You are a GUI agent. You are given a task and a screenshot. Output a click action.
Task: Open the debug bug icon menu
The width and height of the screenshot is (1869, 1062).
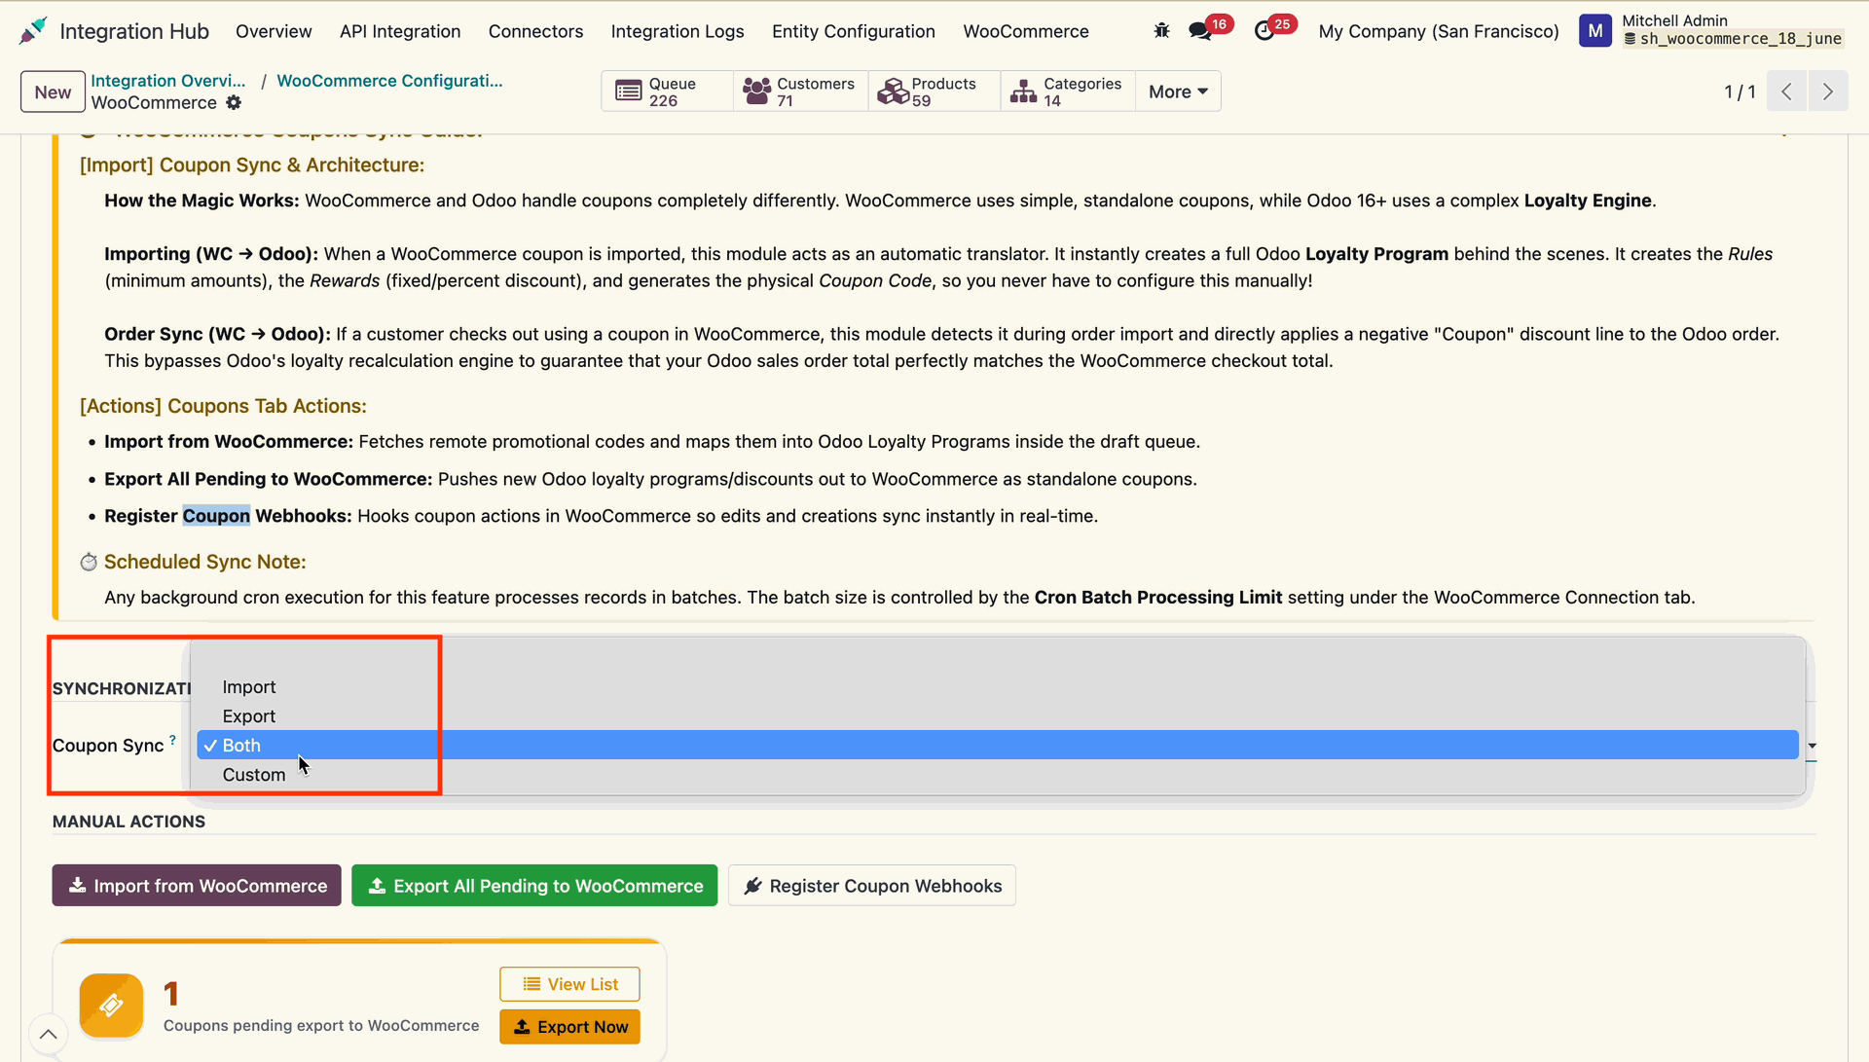pyautogui.click(x=1161, y=31)
